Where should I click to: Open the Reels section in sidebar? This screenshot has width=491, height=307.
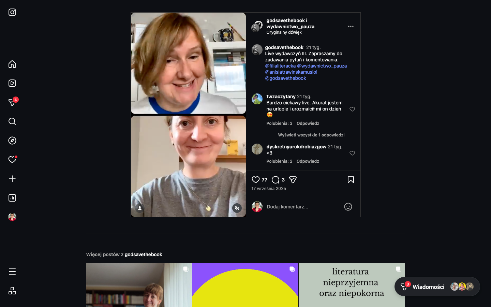tap(12, 83)
